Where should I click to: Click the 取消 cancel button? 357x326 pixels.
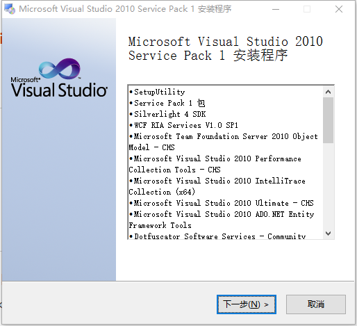click(316, 304)
